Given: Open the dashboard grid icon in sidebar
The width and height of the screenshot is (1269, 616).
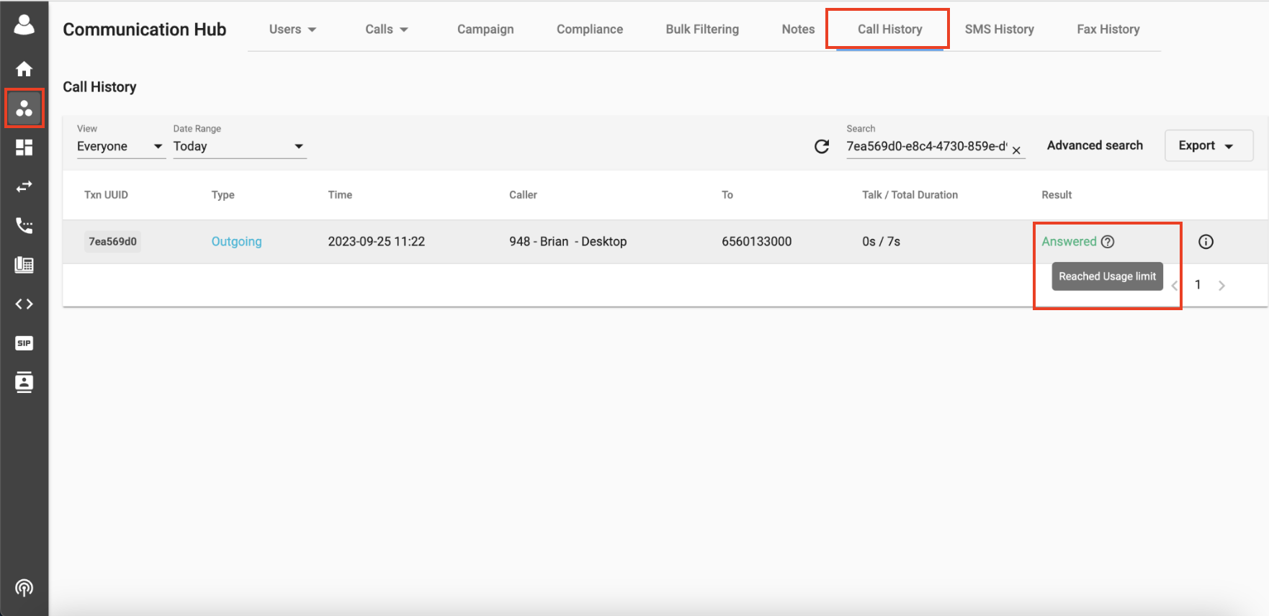Looking at the screenshot, I should coord(24,148).
